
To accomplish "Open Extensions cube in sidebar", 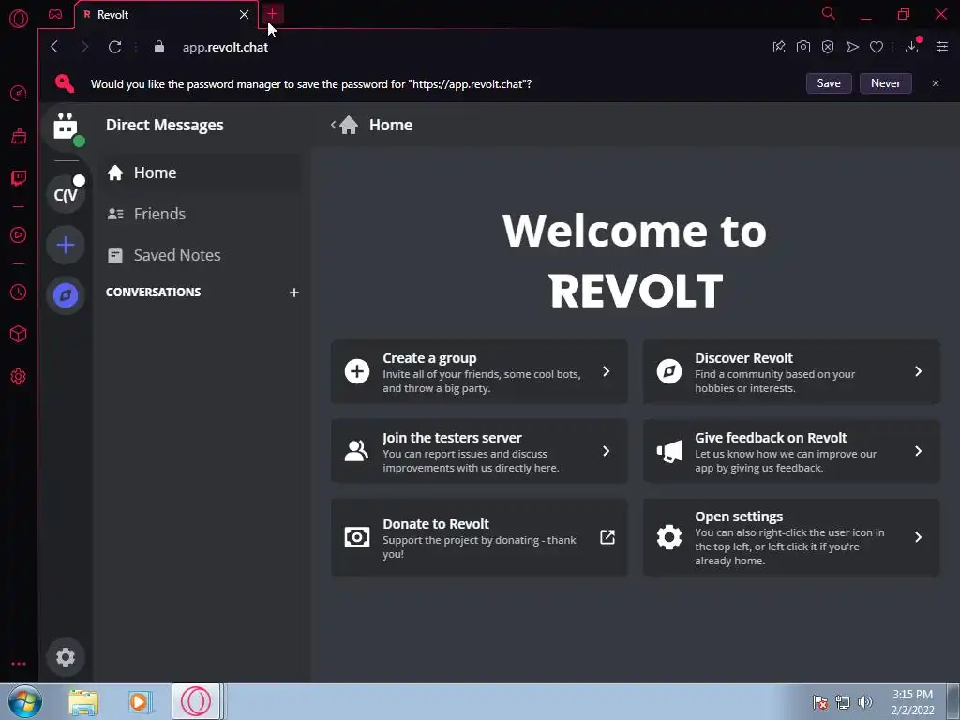I will [19, 335].
